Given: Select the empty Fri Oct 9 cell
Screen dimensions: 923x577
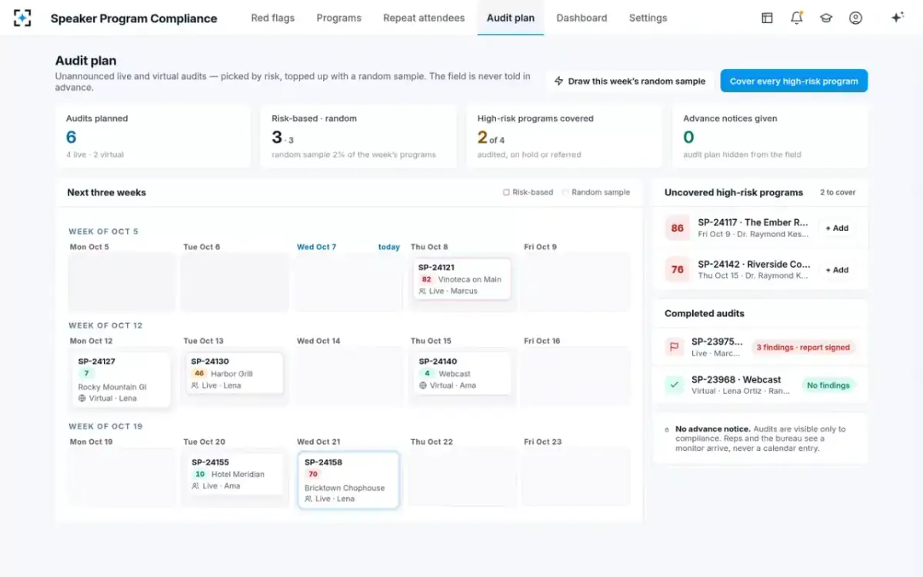Looking at the screenshot, I should tap(575, 283).
